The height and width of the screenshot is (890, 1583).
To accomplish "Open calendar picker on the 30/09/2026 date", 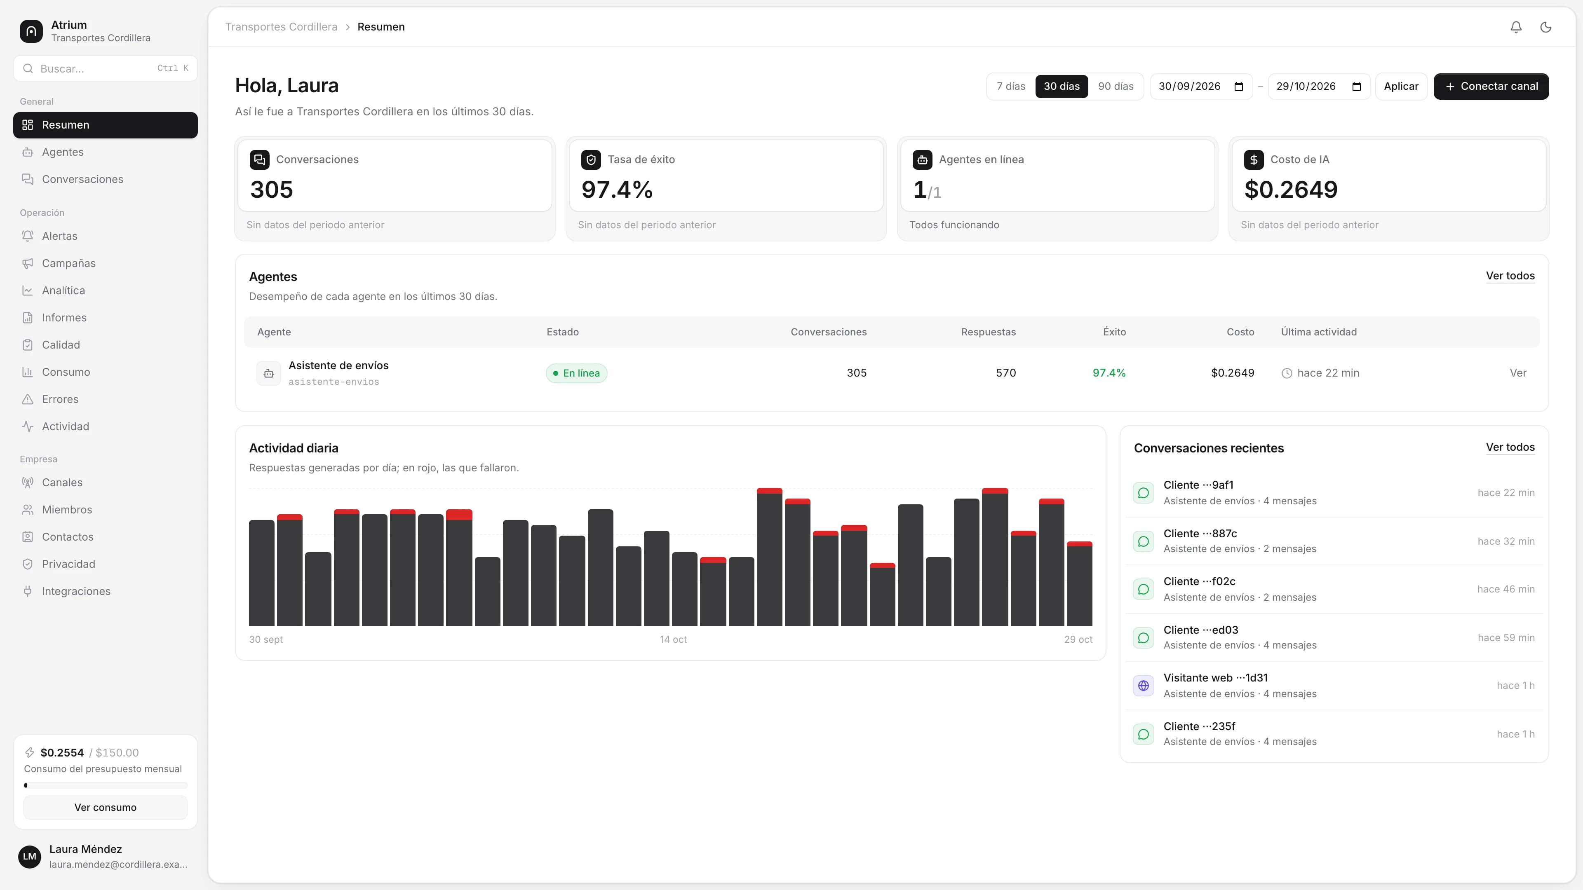I will pyautogui.click(x=1239, y=87).
